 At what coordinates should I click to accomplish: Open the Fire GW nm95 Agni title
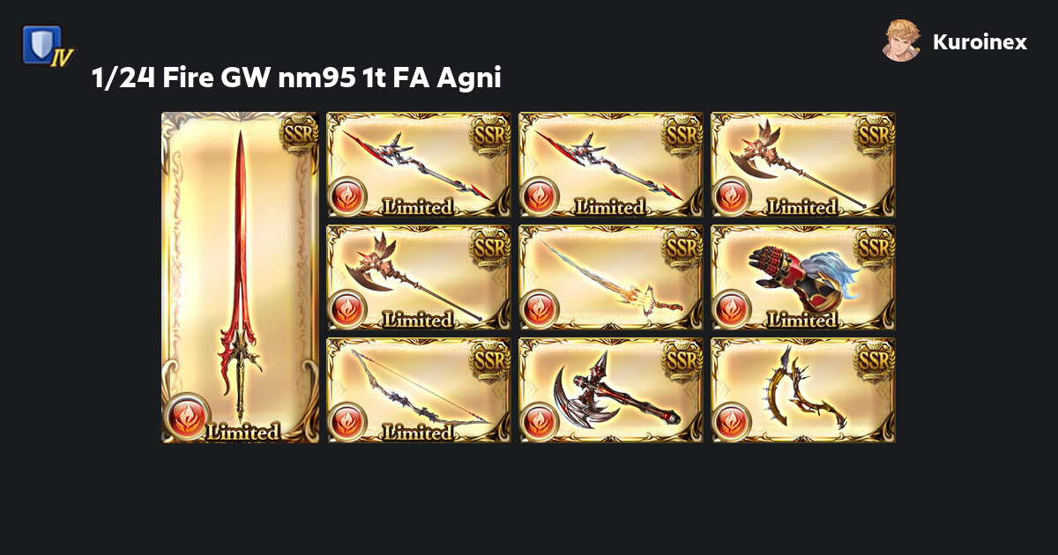[x=297, y=78]
